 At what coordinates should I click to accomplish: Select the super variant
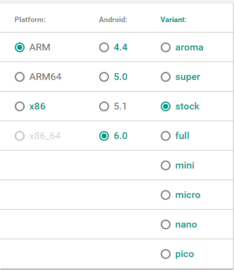pyautogui.click(x=166, y=77)
